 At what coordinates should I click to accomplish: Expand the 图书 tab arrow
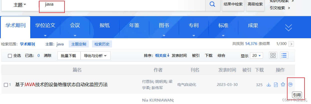coord(164,35)
